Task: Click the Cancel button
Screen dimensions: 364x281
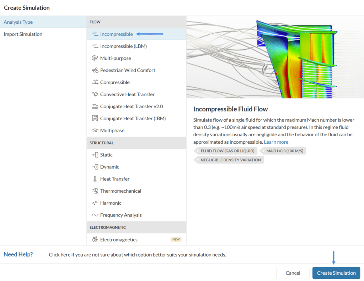Action: 293,273
